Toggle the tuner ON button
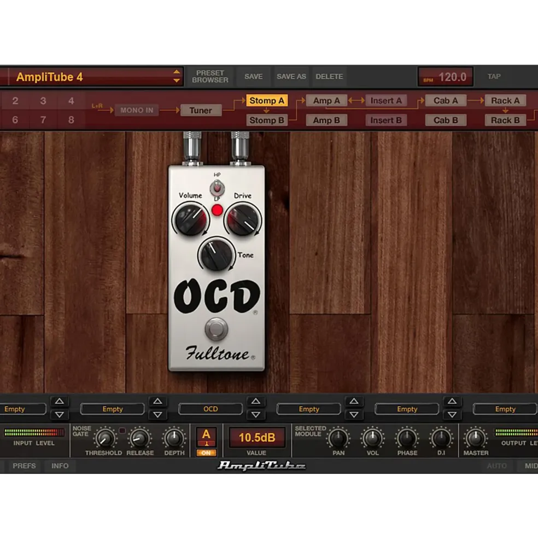Screen dimensions: 538x539 coord(206,453)
